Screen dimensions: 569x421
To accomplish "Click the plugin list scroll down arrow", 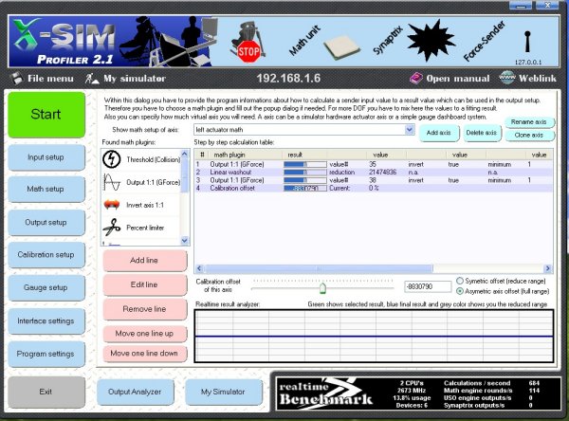I will pyautogui.click(x=184, y=241).
